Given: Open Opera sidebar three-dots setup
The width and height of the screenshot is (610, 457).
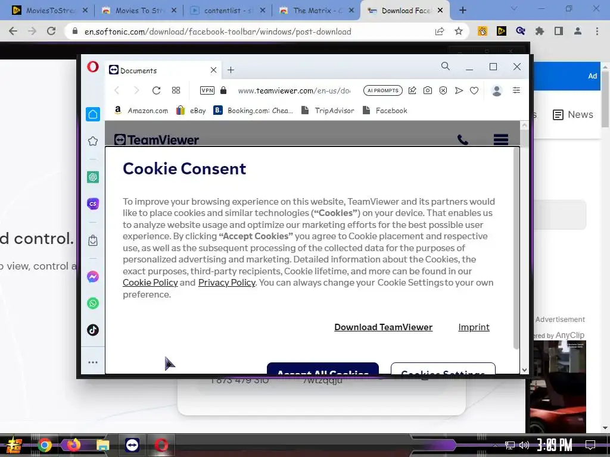Looking at the screenshot, I should coord(93,362).
